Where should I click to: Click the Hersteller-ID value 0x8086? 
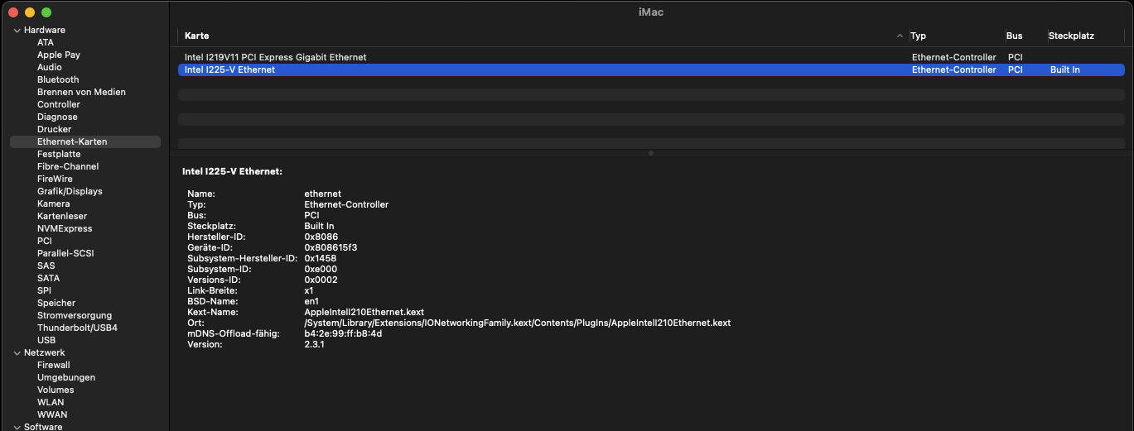(x=321, y=237)
